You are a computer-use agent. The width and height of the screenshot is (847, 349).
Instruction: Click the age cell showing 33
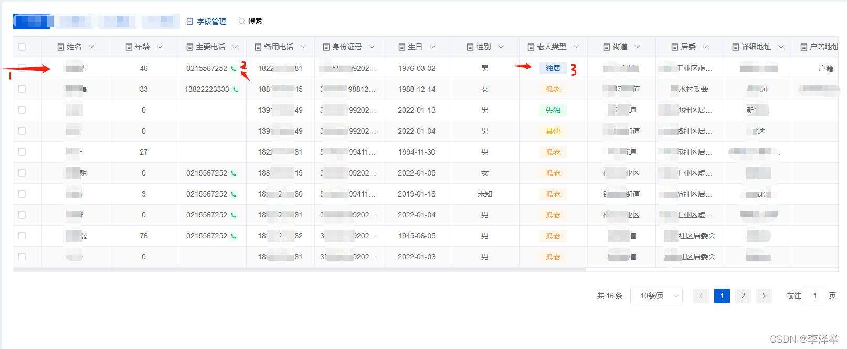click(144, 89)
